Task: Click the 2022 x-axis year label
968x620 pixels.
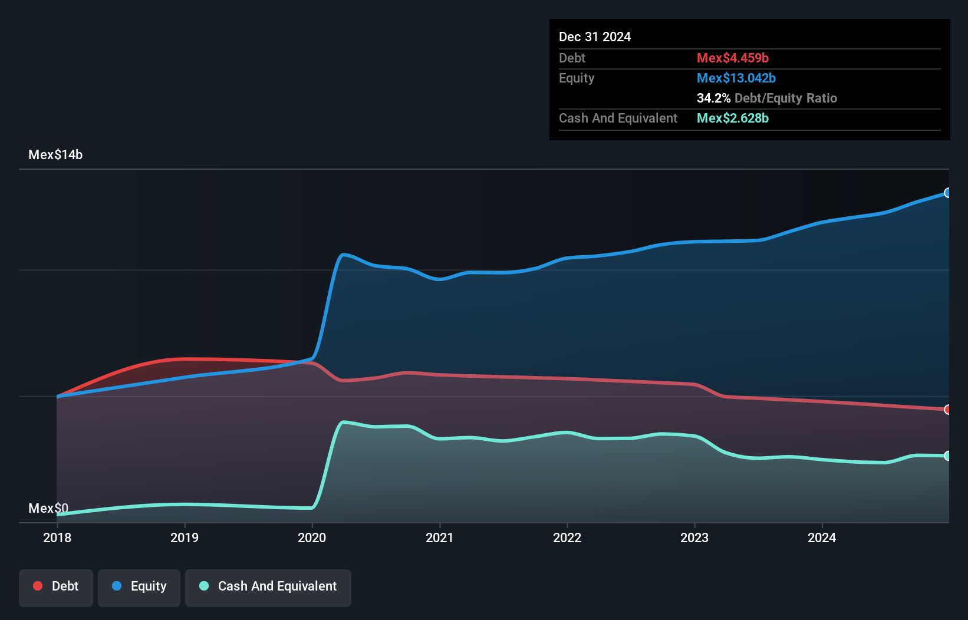Action: (567, 537)
